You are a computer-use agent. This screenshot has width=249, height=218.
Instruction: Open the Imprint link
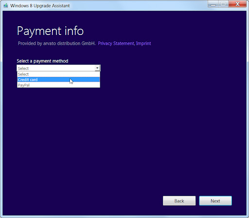point(143,43)
